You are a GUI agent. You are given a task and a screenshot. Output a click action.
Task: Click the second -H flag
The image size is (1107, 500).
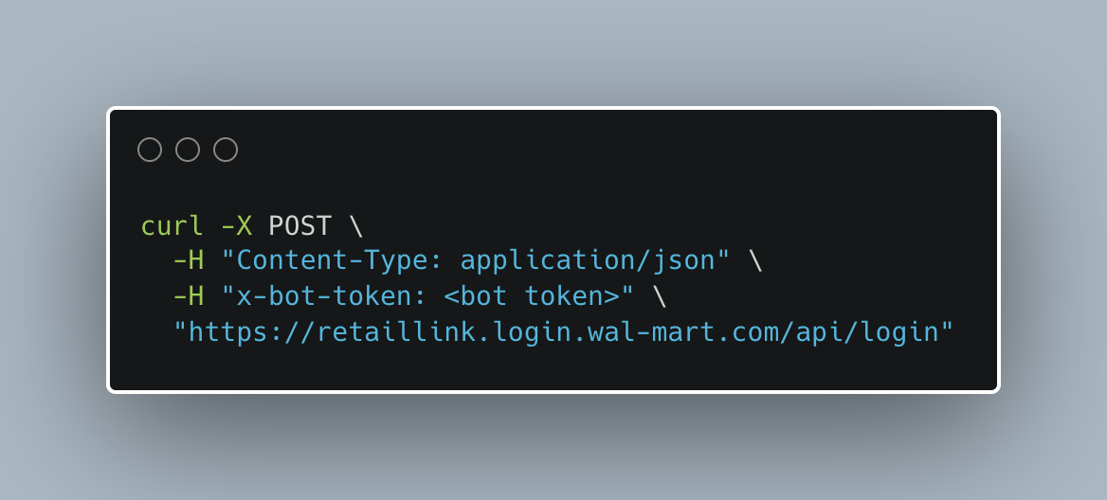click(189, 296)
